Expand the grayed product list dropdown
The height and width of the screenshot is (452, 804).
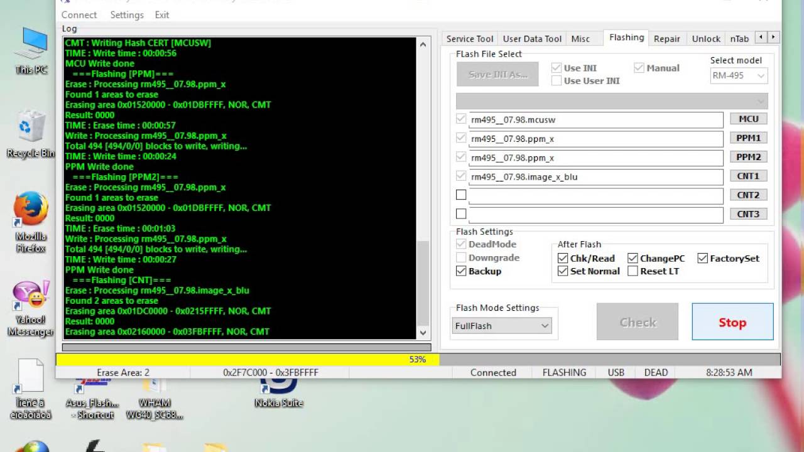(612, 100)
